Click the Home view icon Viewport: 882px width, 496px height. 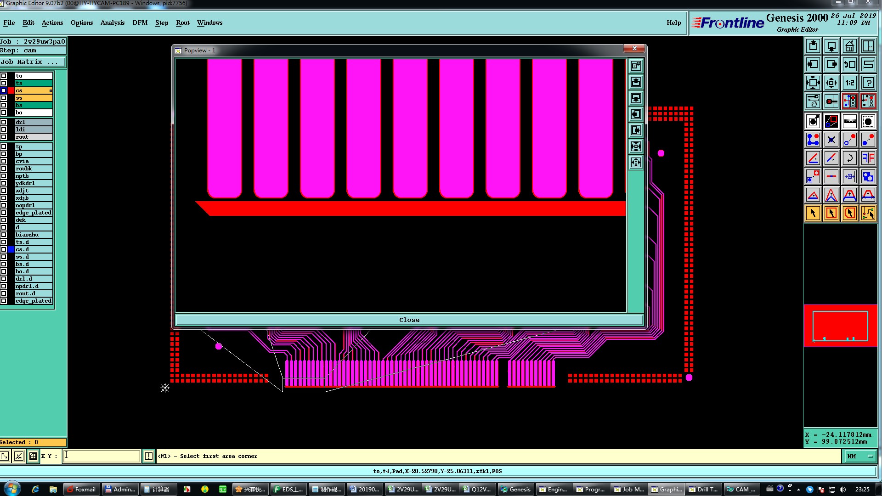(849, 46)
